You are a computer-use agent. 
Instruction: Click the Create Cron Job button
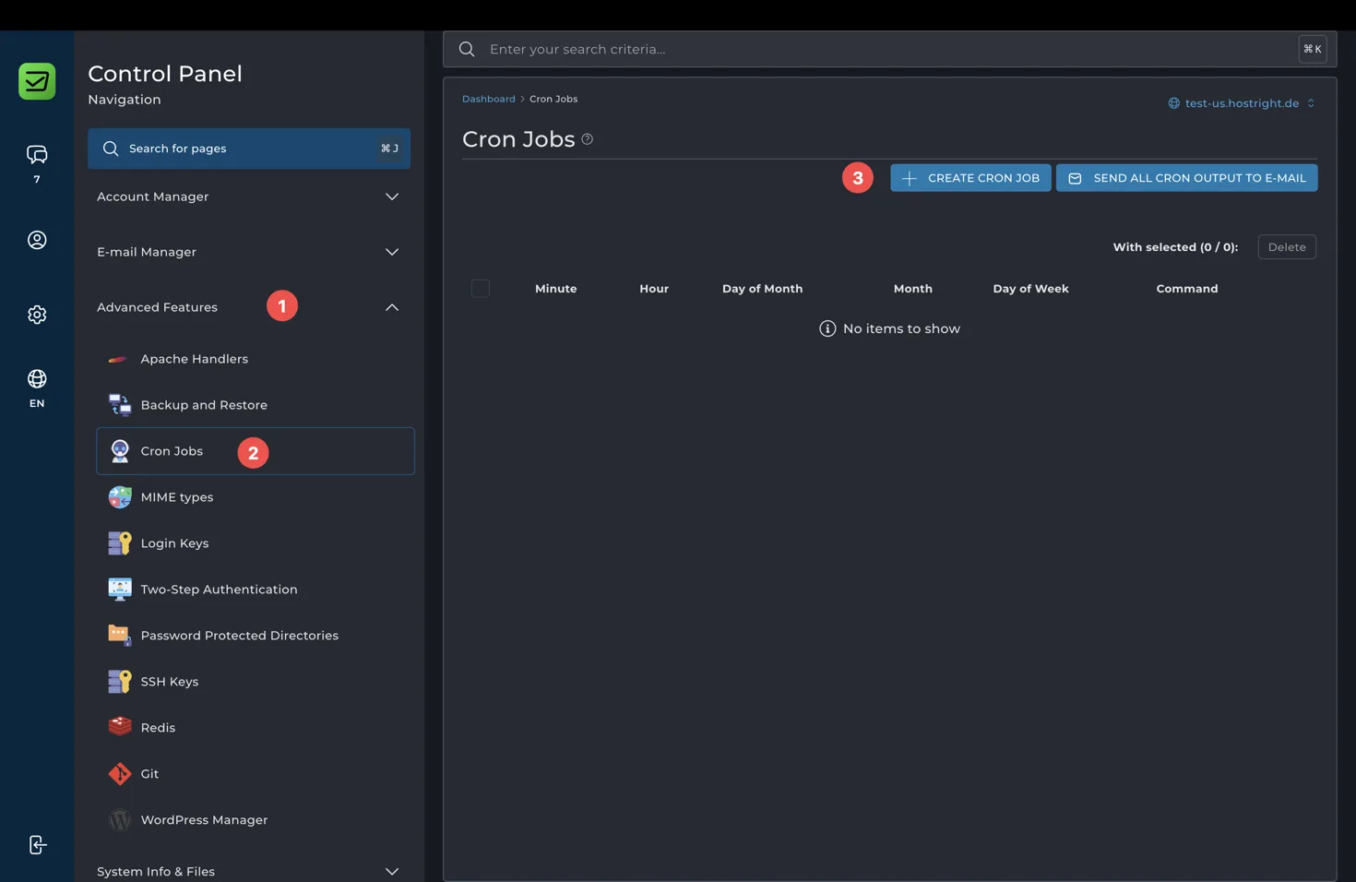[x=970, y=178]
